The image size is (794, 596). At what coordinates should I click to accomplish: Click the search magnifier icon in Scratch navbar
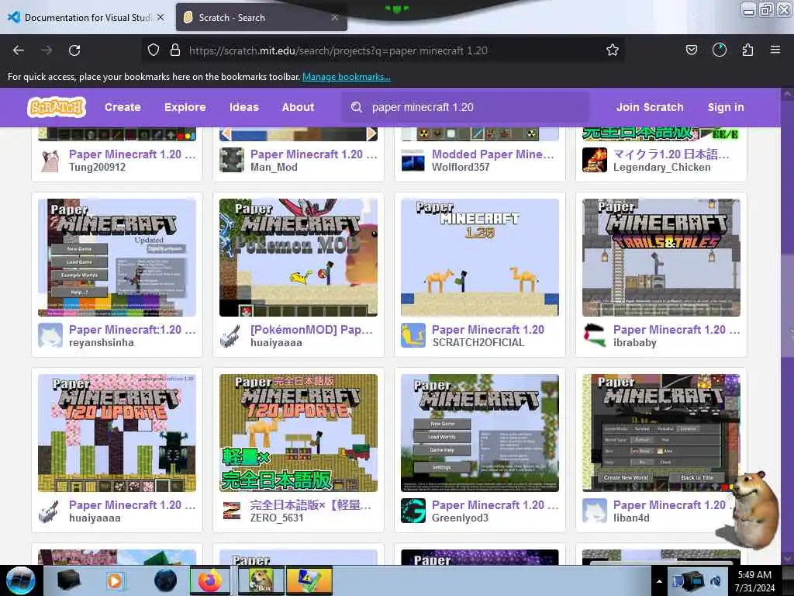coord(357,107)
